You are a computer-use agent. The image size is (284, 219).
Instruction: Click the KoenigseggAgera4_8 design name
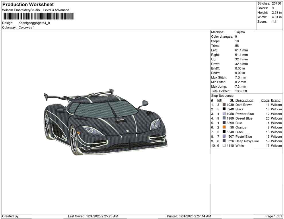click(x=34, y=23)
